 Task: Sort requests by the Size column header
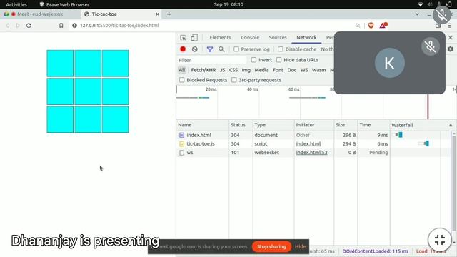click(x=346, y=125)
